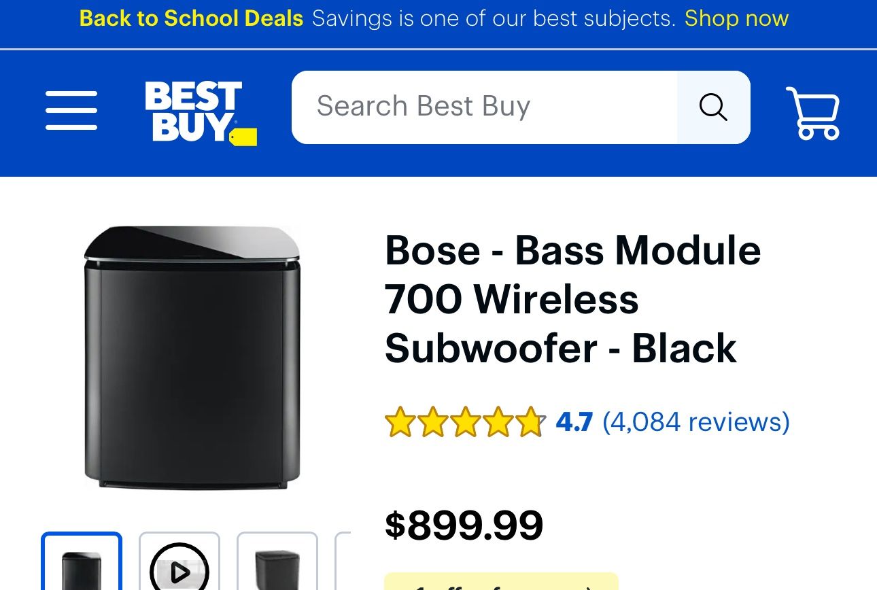Open the 4,084 reviews link
Screen dimensions: 877x590
[696, 422]
